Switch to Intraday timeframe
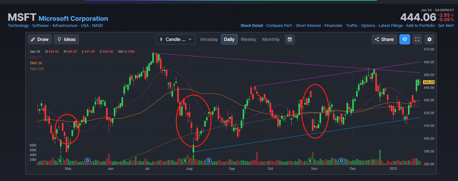 tap(209, 39)
